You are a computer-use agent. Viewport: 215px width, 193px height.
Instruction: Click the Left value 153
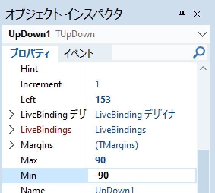[x=103, y=99]
